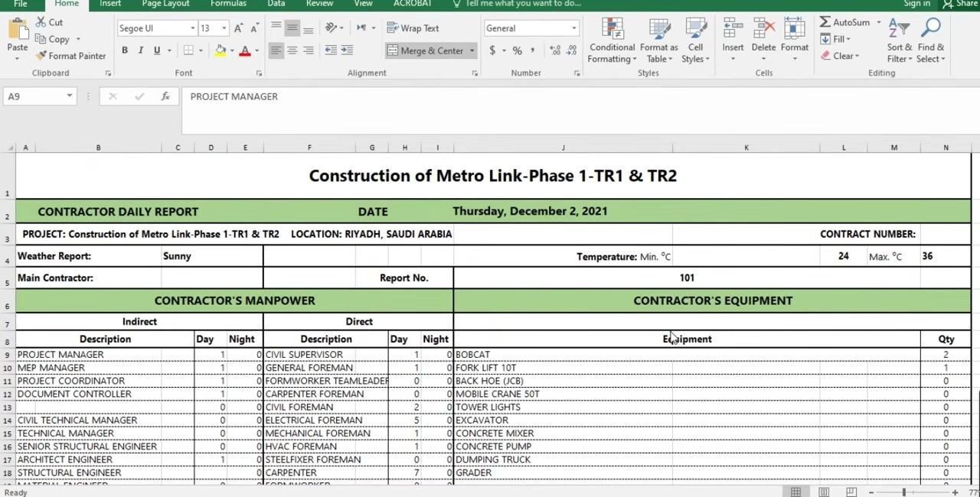Expand the Font Color dropdown arrow
Screen dimensions: 980x497
(x=256, y=50)
